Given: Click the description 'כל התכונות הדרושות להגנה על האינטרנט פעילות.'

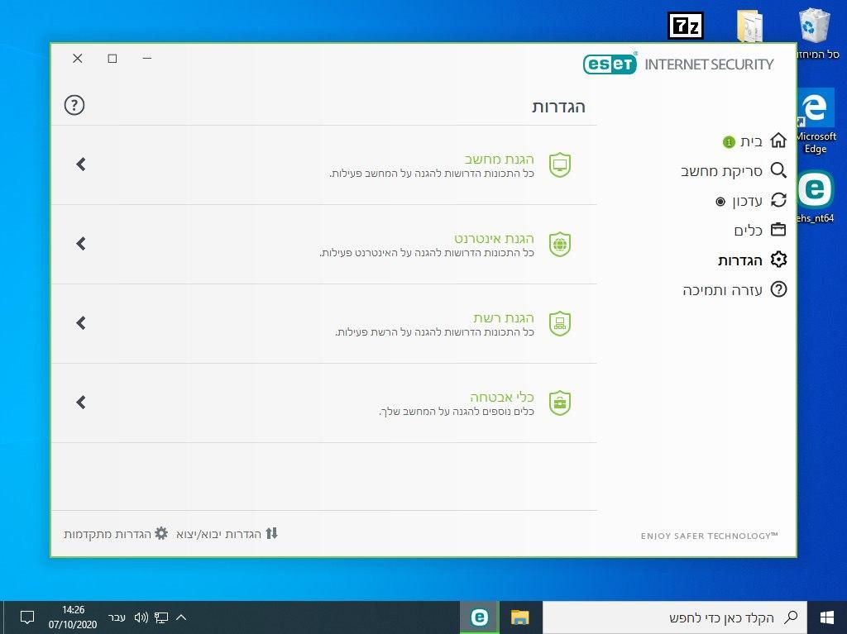Looking at the screenshot, I should point(427,253).
